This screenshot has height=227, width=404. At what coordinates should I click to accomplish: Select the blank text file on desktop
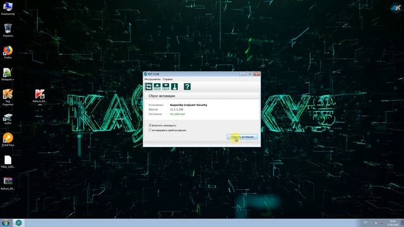point(8,161)
